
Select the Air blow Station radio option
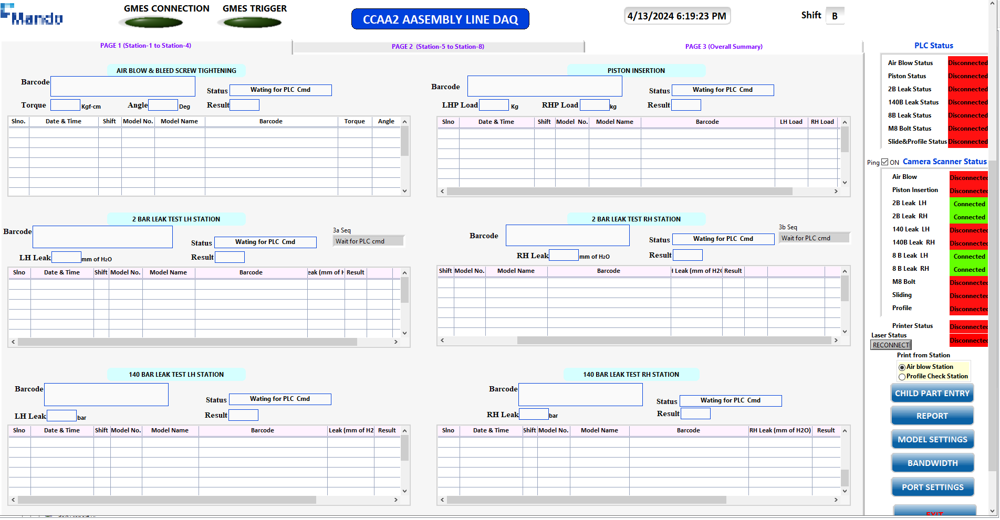click(x=902, y=367)
